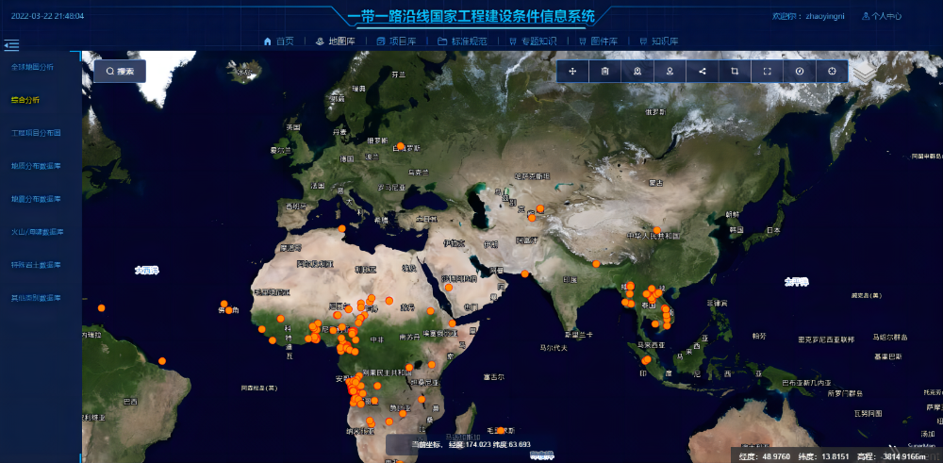Select the pan/move tool in map toolbar
This screenshot has height=463, width=943.
point(572,72)
